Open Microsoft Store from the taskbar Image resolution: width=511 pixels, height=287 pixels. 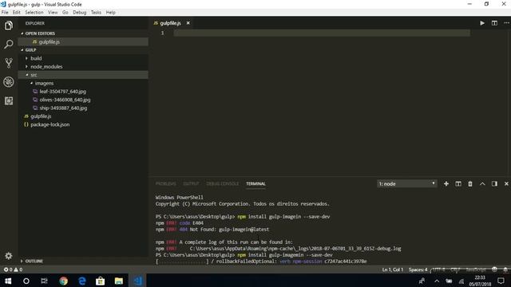(101, 281)
